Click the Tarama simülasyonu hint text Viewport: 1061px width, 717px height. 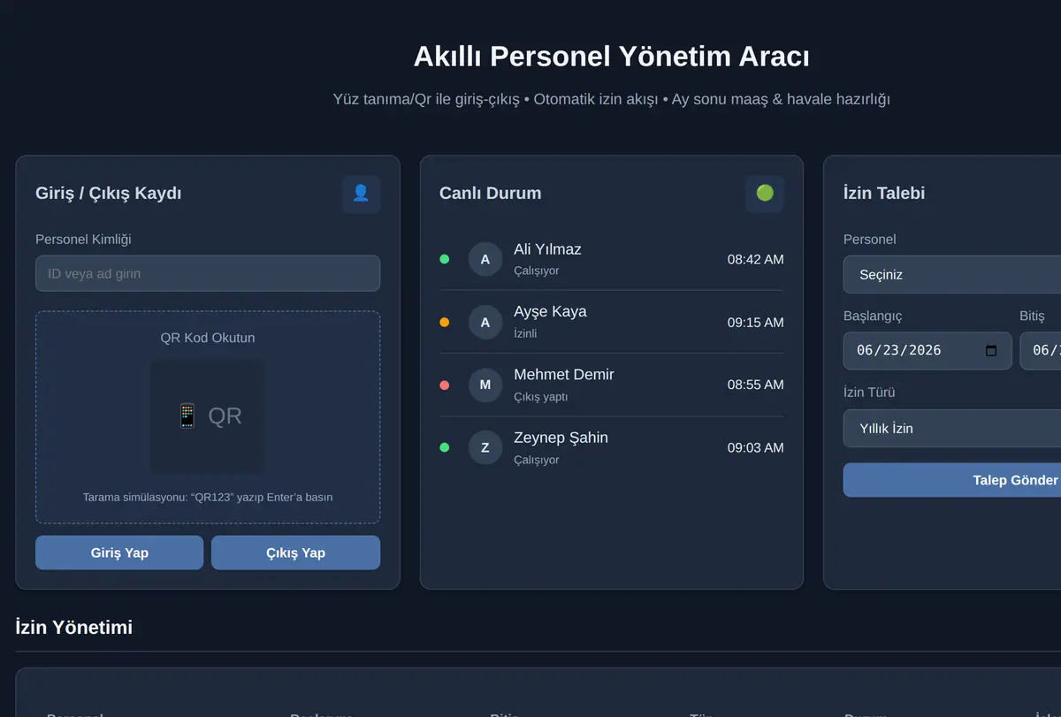click(208, 497)
